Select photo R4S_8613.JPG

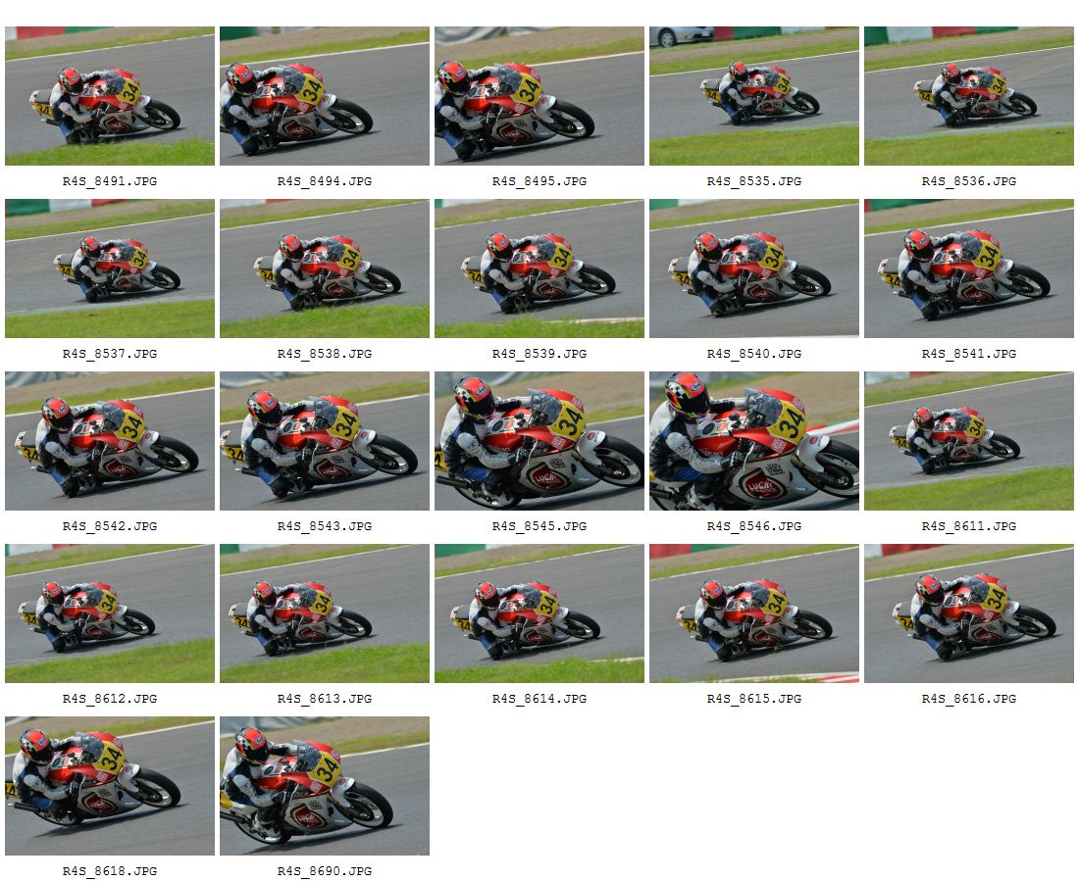pos(324,613)
